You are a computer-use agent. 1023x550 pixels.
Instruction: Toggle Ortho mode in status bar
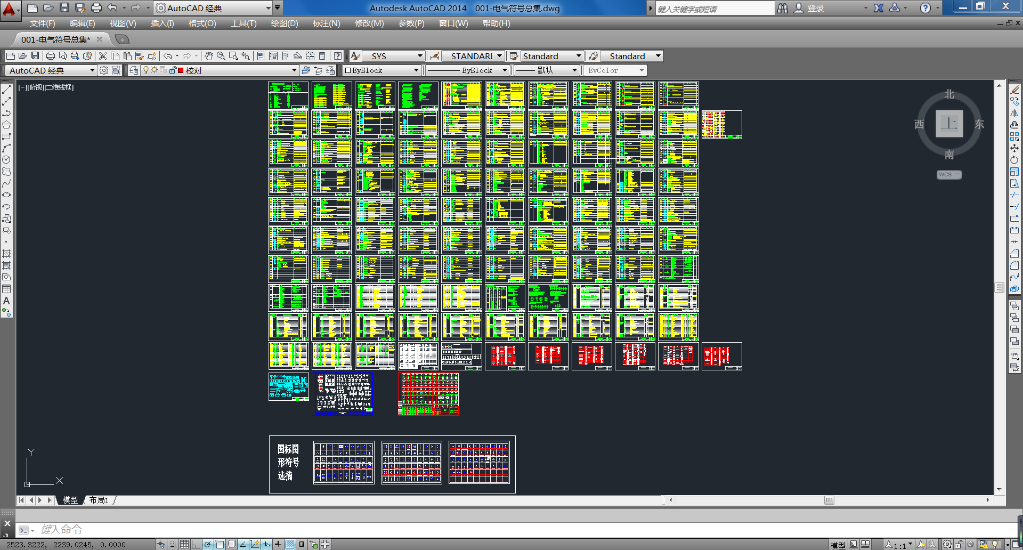(x=196, y=544)
